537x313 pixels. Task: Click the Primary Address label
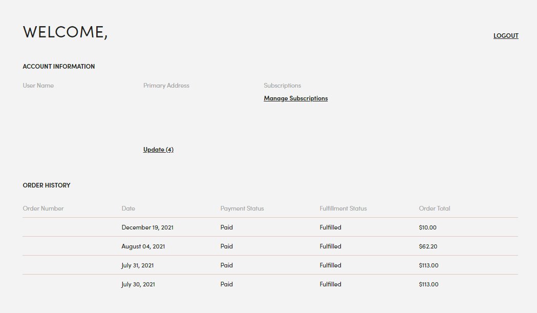click(x=166, y=86)
